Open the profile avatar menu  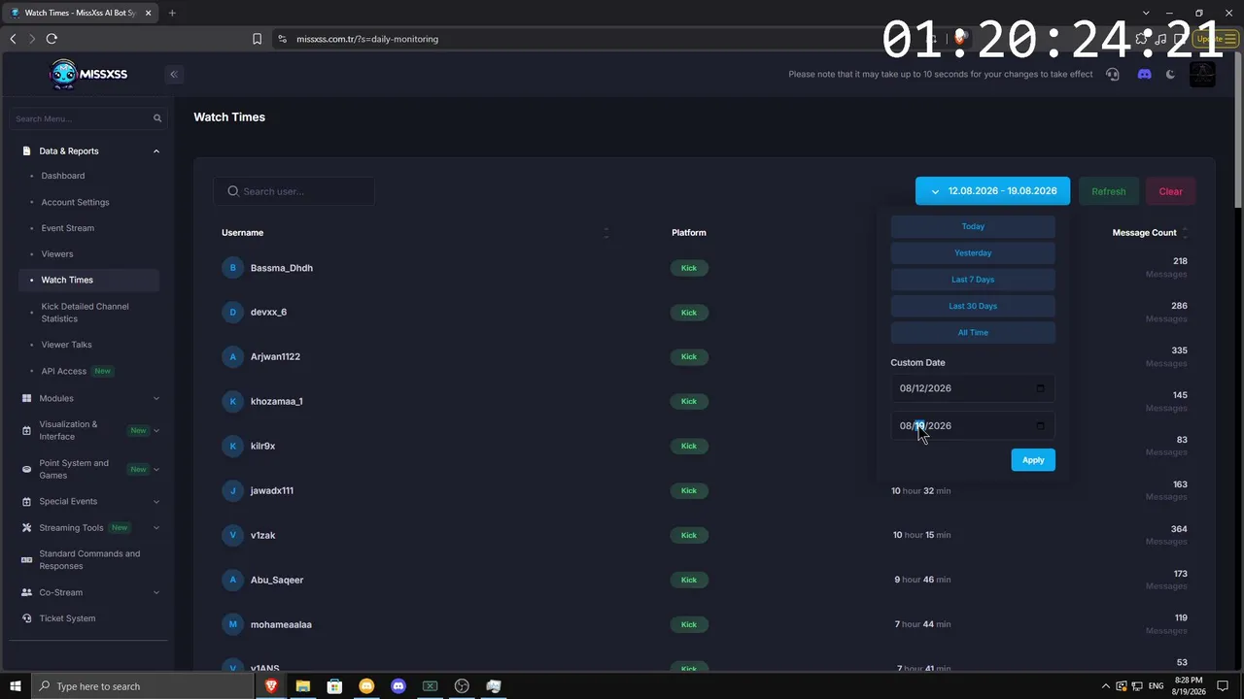coord(1202,74)
